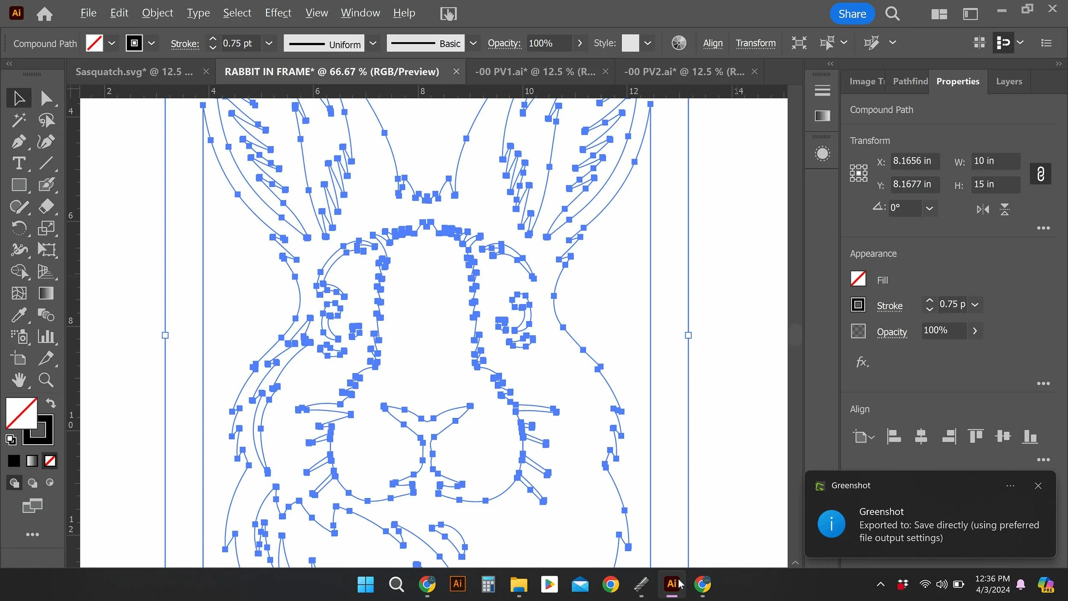The image size is (1068, 601).
Task: Switch to the Layers panel tab
Action: click(x=1009, y=81)
